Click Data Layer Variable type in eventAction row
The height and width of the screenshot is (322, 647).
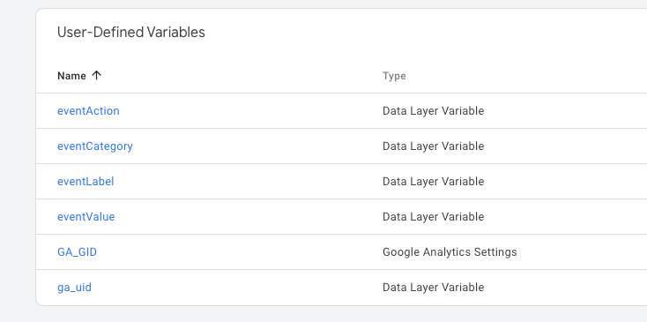click(434, 110)
